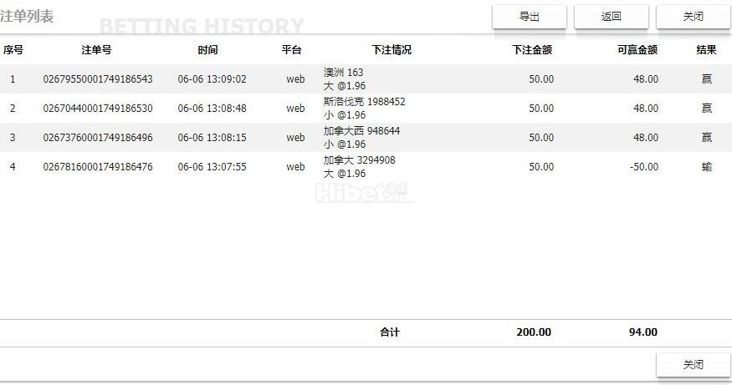Click the bottom 关闭 close button
Image resolution: width=732 pixels, height=385 pixels.
pyautogui.click(x=693, y=365)
